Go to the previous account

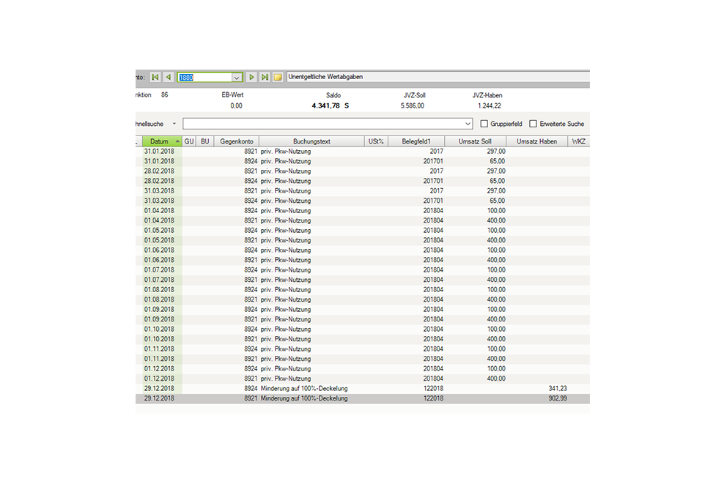(x=168, y=77)
